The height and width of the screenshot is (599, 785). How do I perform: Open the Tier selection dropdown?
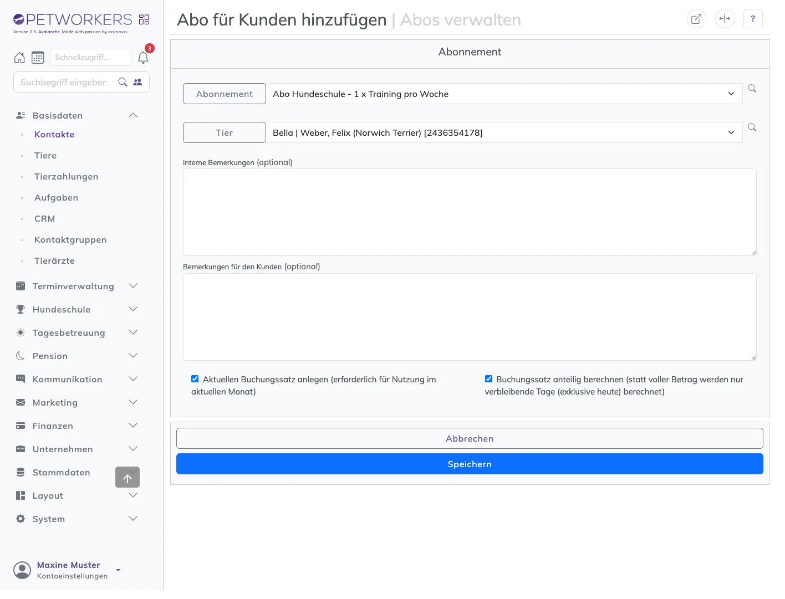tap(504, 133)
